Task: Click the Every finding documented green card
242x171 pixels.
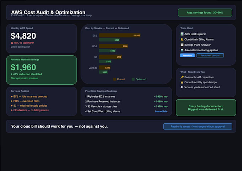Action: pyautogui.click(x=206, y=108)
